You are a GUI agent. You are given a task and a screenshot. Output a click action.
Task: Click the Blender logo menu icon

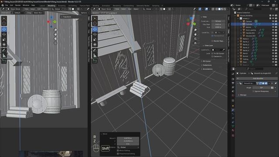[x=2, y=5]
